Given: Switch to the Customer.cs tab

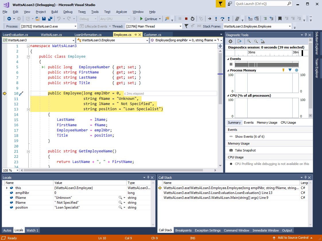Looking at the screenshot, I should (x=152, y=35).
